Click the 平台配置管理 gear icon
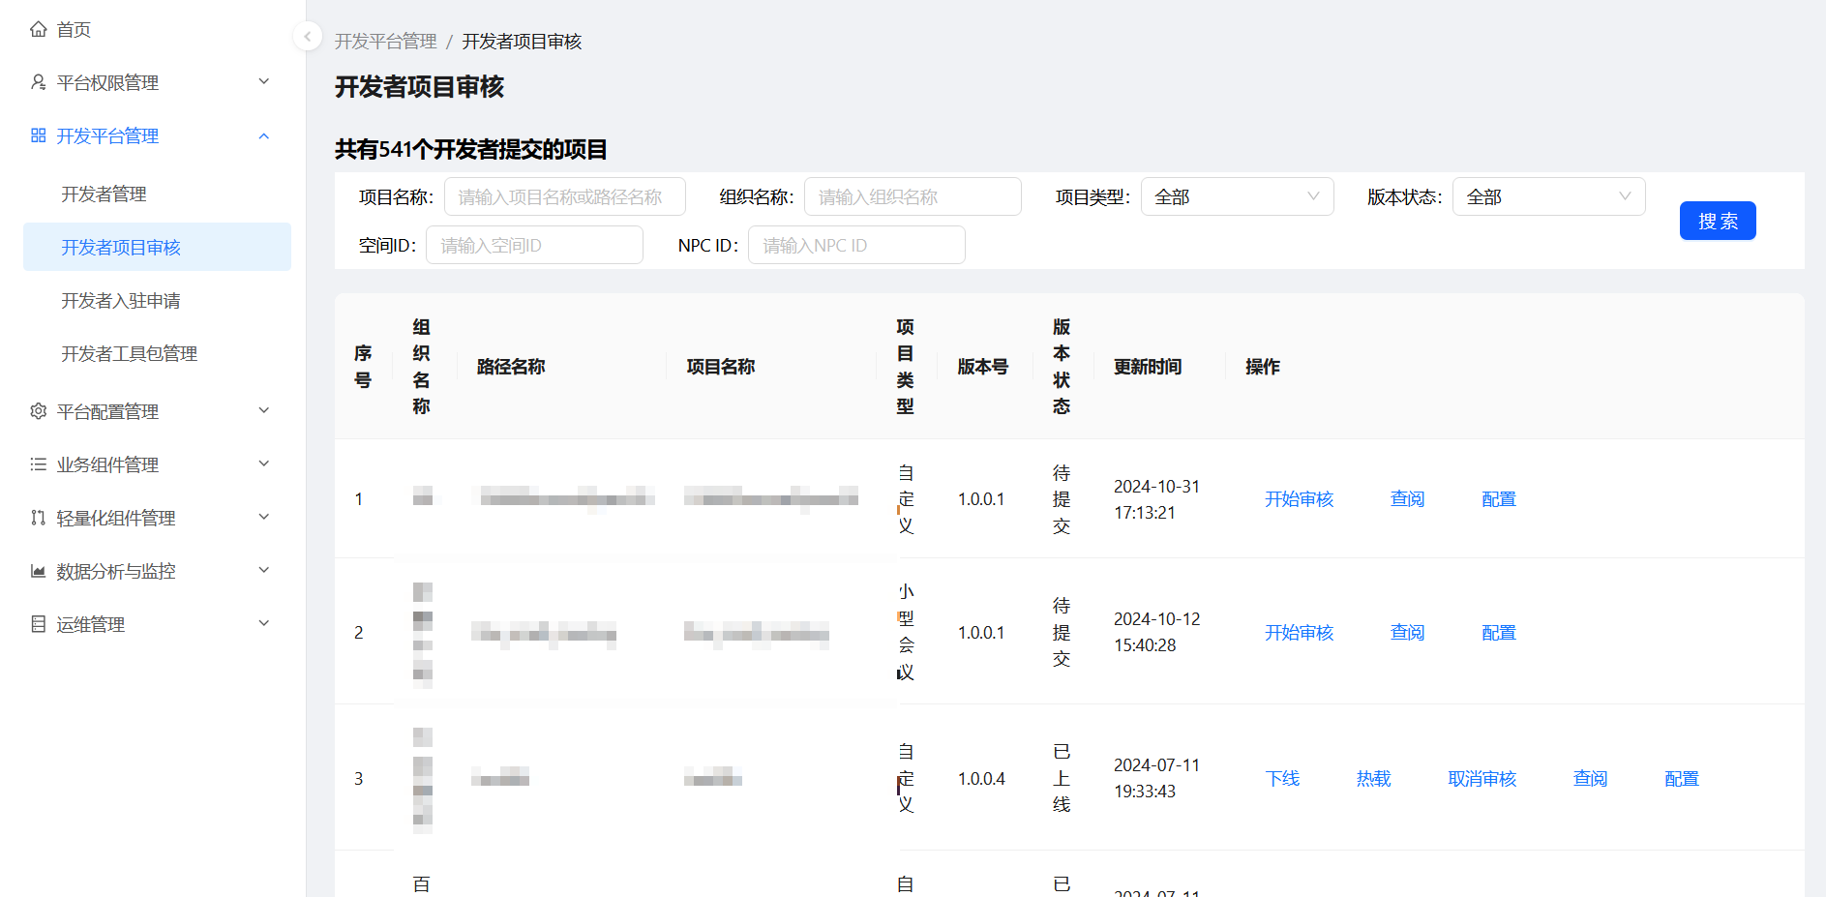The width and height of the screenshot is (1826, 897). 39,411
